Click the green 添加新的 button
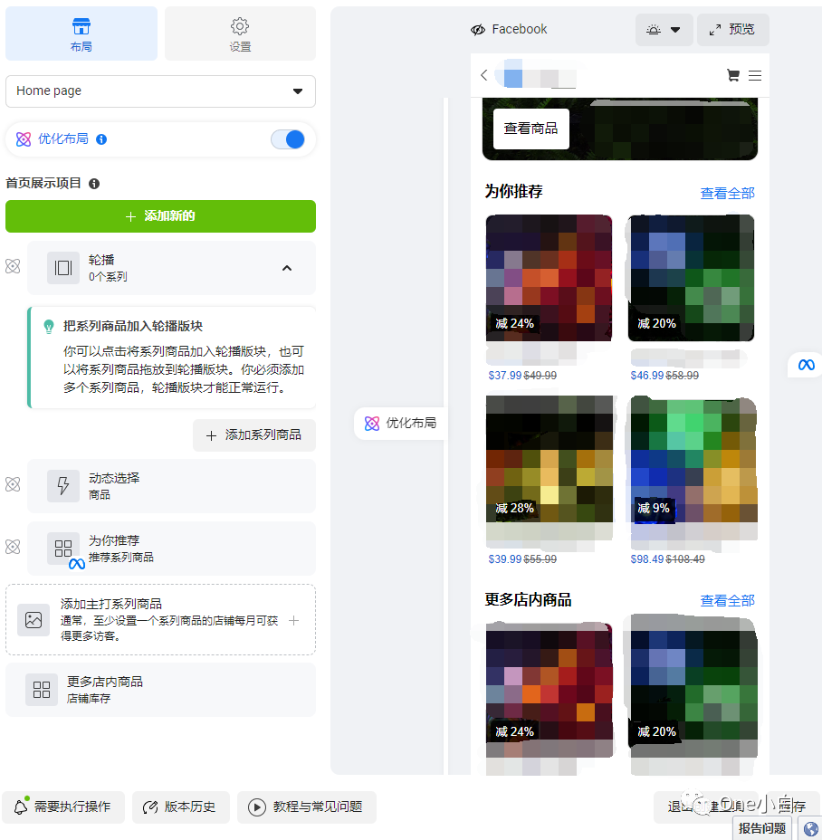The height and width of the screenshot is (840, 822). 160,216
